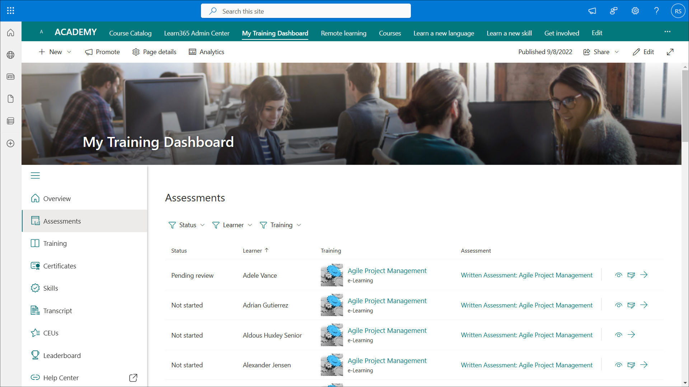
Task: Click the hamburger menu above Overview
Action: (x=35, y=176)
